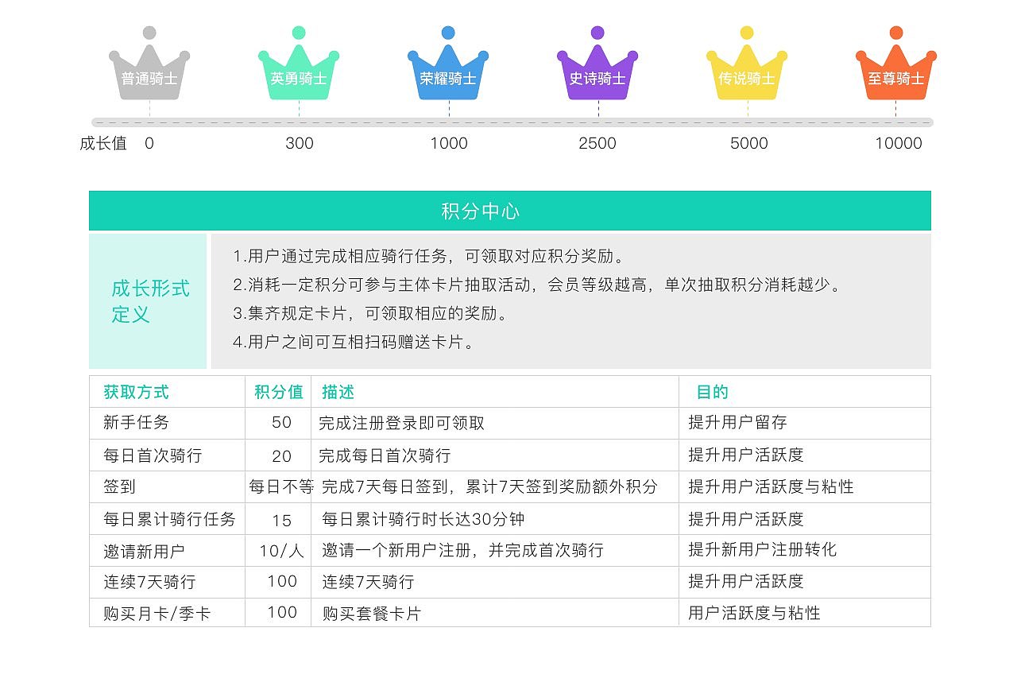Click growth value 5000

749,144
